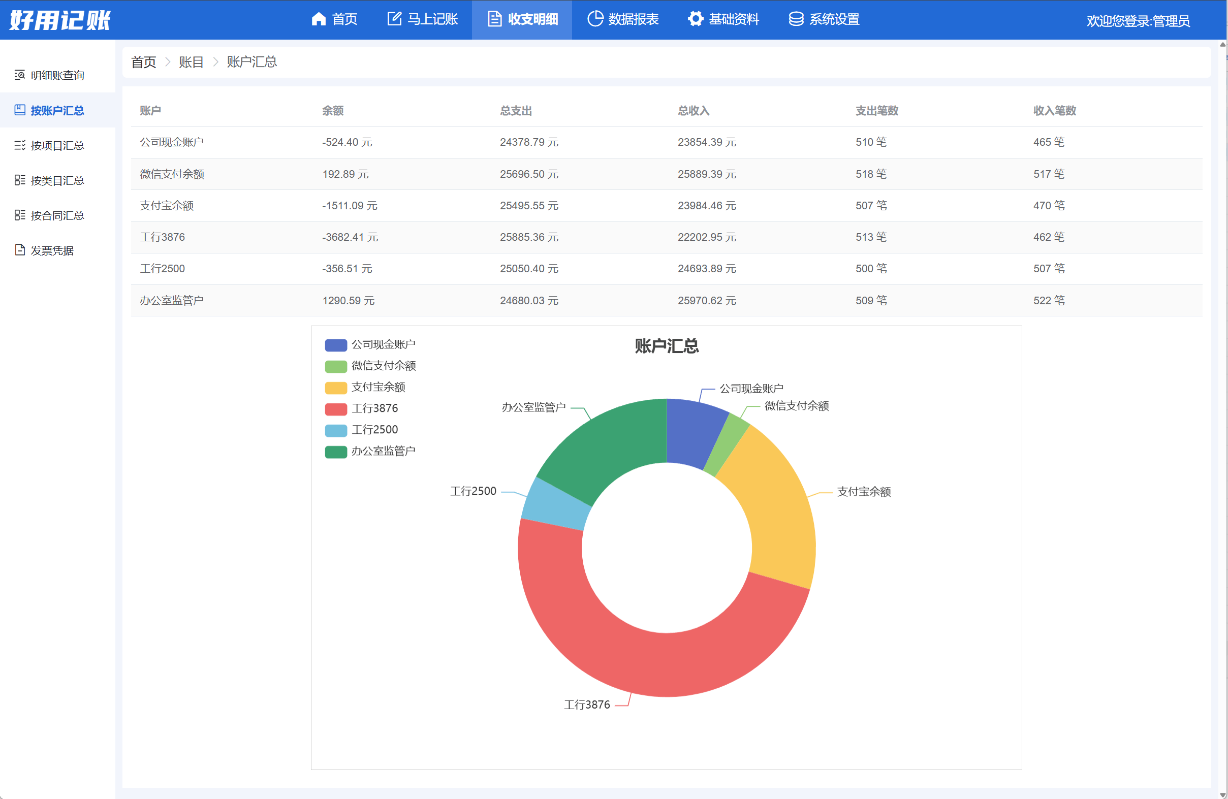1228x799 pixels.
Task: Click the 支出笔数 column header
Action: coord(877,111)
